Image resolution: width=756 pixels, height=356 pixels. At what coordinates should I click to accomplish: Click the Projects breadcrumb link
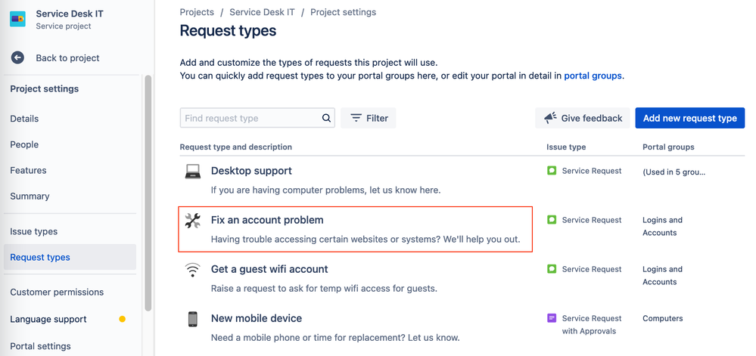click(196, 12)
